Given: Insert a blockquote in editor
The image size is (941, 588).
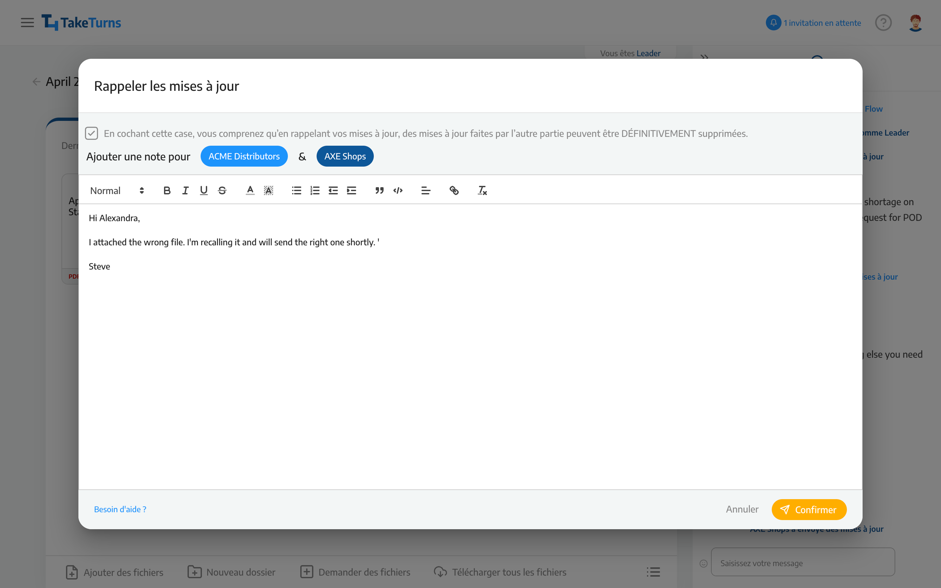Looking at the screenshot, I should [x=379, y=190].
